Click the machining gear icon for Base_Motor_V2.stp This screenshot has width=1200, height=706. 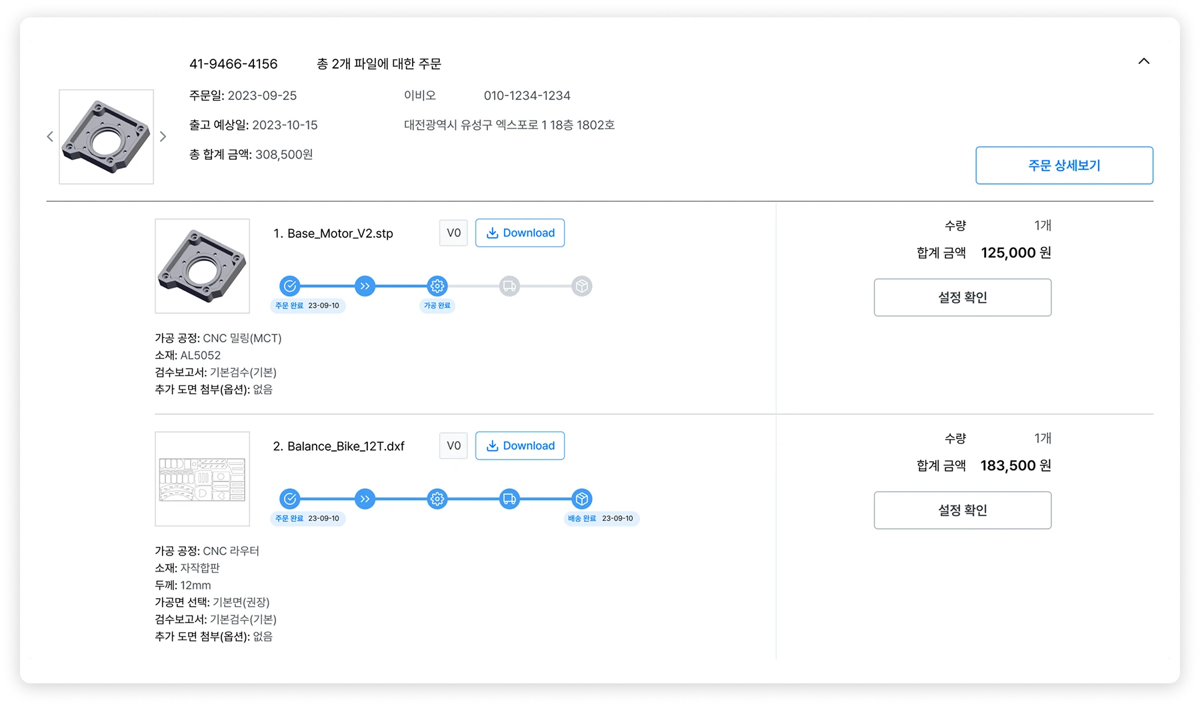point(437,286)
